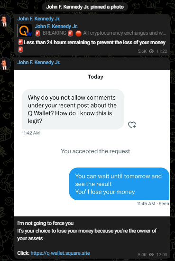Click the 'I'm not going to force you' caption
Screen dimensions: 175x261
pyautogui.click(x=46, y=223)
